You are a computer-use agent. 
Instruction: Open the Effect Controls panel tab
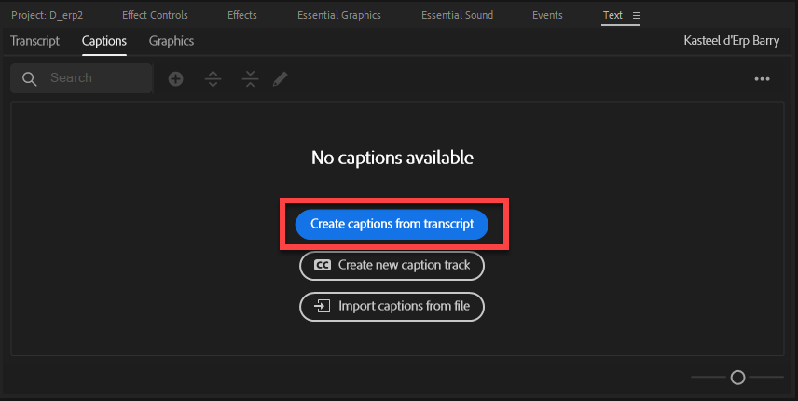click(156, 15)
